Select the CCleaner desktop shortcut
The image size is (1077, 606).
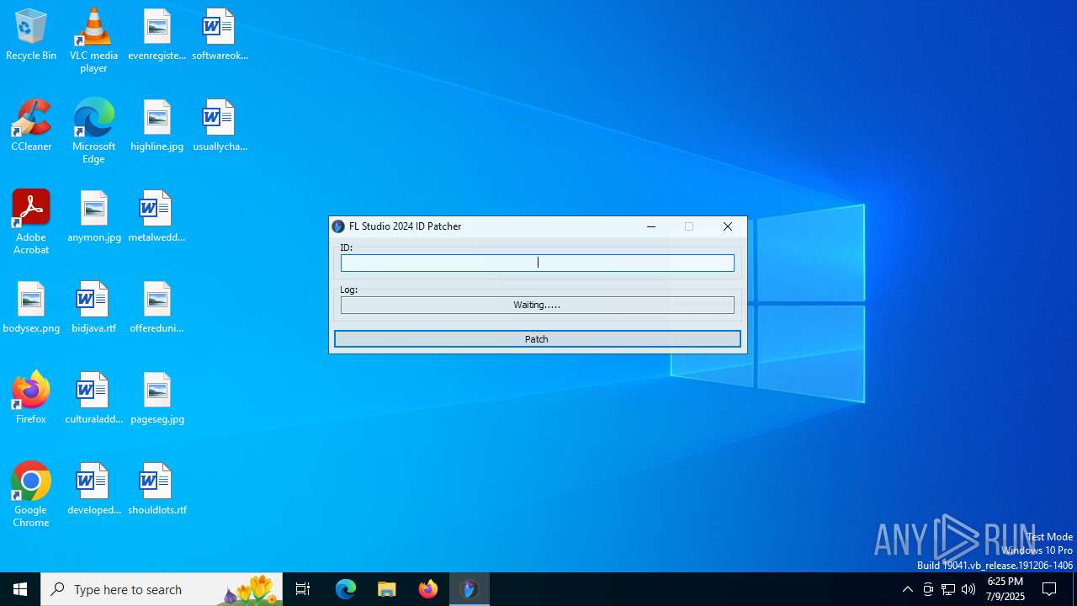31,126
